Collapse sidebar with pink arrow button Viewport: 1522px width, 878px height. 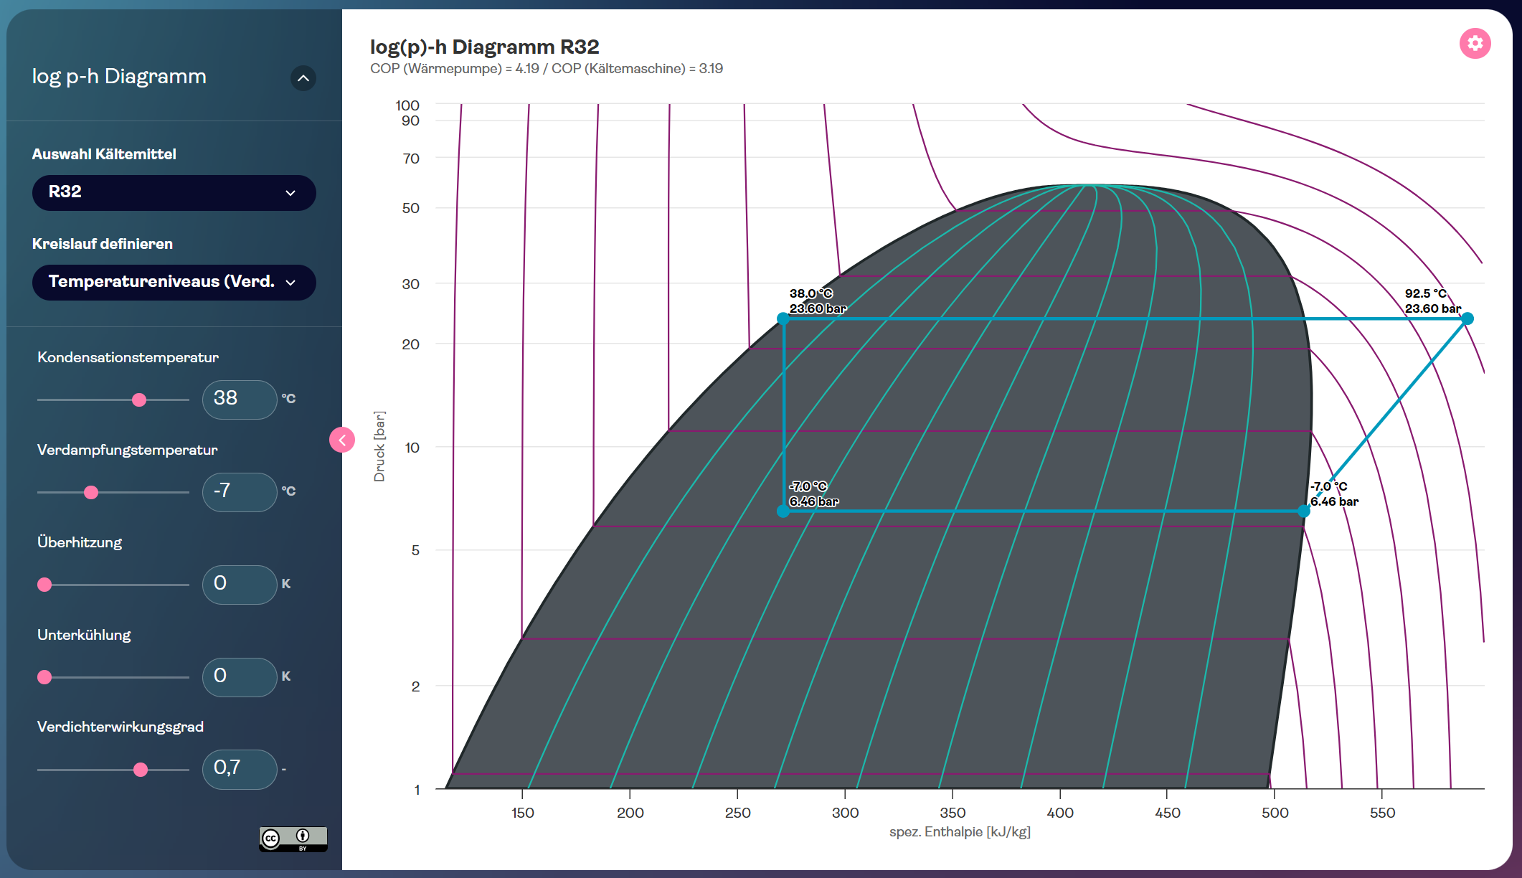point(342,440)
